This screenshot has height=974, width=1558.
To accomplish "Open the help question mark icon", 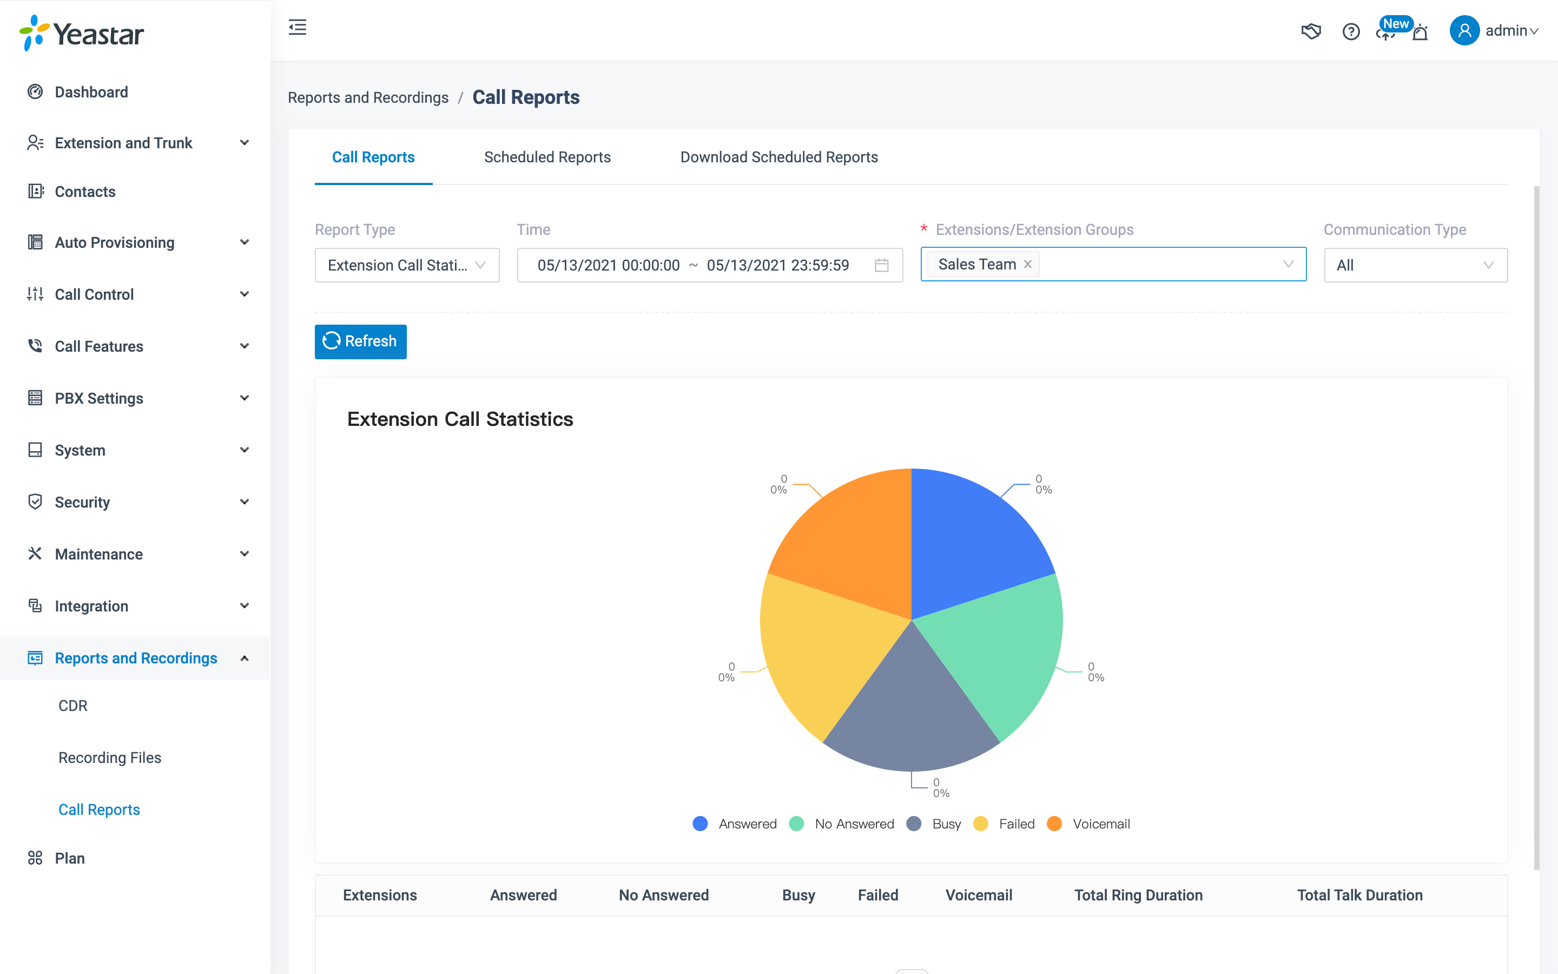I will pos(1351,31).
